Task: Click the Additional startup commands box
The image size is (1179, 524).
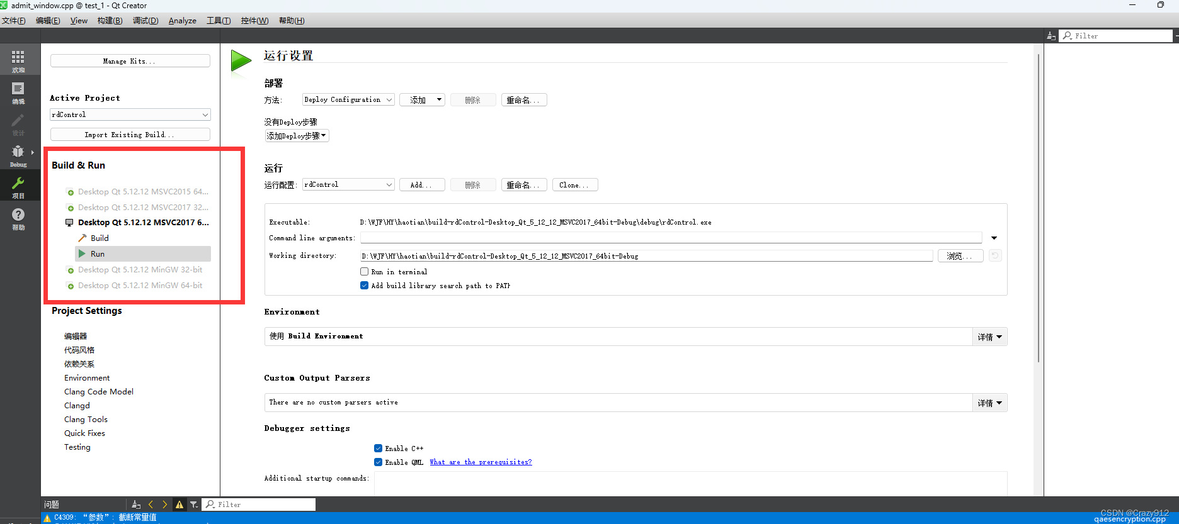Action: click(x=690, y=484)
